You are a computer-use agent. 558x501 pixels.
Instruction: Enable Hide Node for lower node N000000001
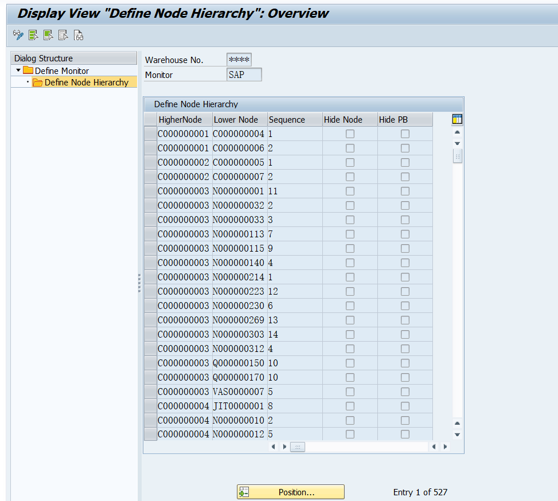coord(349,191)
